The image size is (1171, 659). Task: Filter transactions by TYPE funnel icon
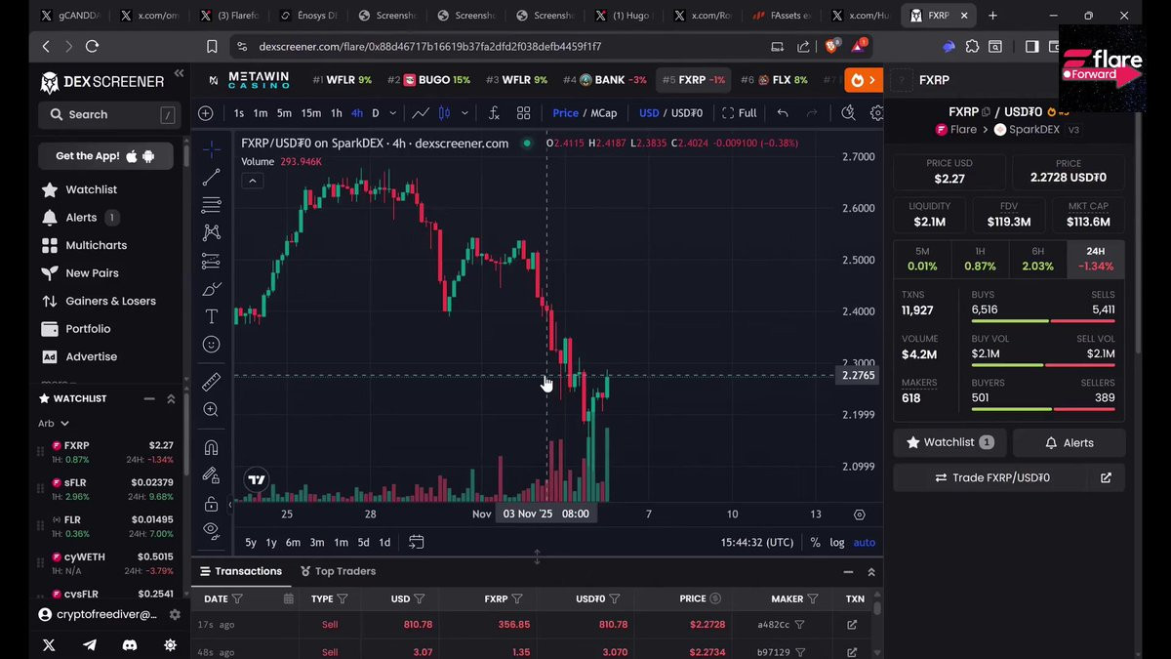343,598
